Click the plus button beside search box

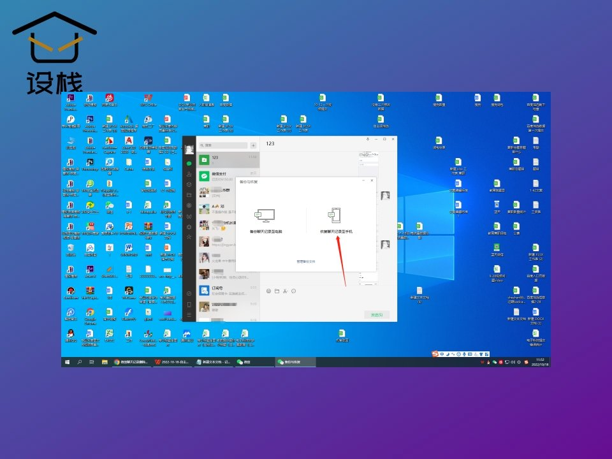point(253,145)
